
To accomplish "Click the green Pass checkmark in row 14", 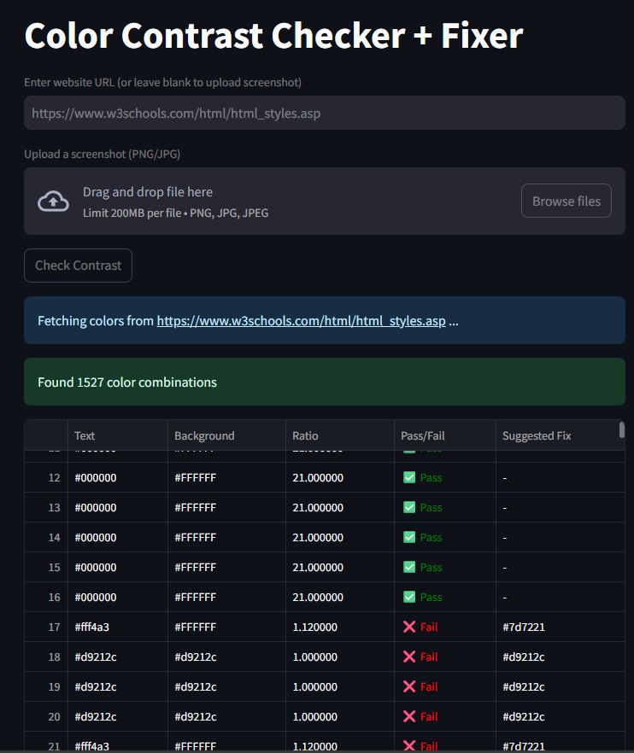I will click(409, 537).
